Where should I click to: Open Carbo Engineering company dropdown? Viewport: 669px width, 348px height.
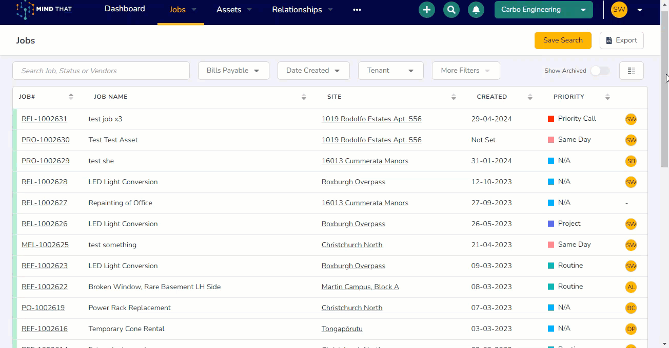pos(543,10)
